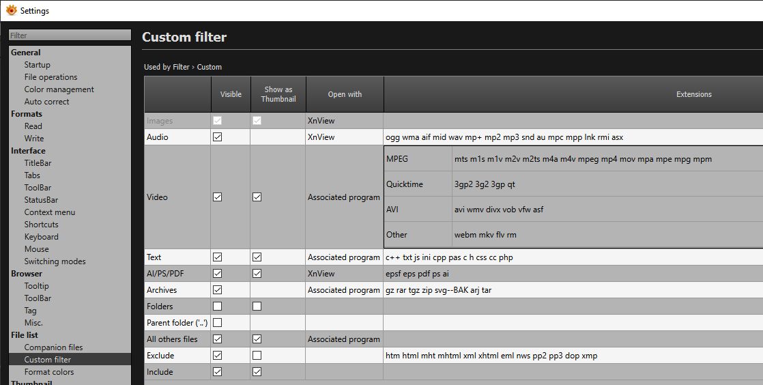Open Context menu settings
Image resolution: width=763 pixels, height=385 pixels.
coord(50,212)
